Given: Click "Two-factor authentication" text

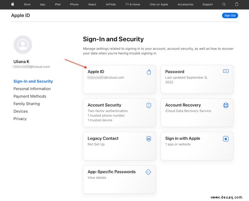Looking at the screenshot, I should coord(108,111).
